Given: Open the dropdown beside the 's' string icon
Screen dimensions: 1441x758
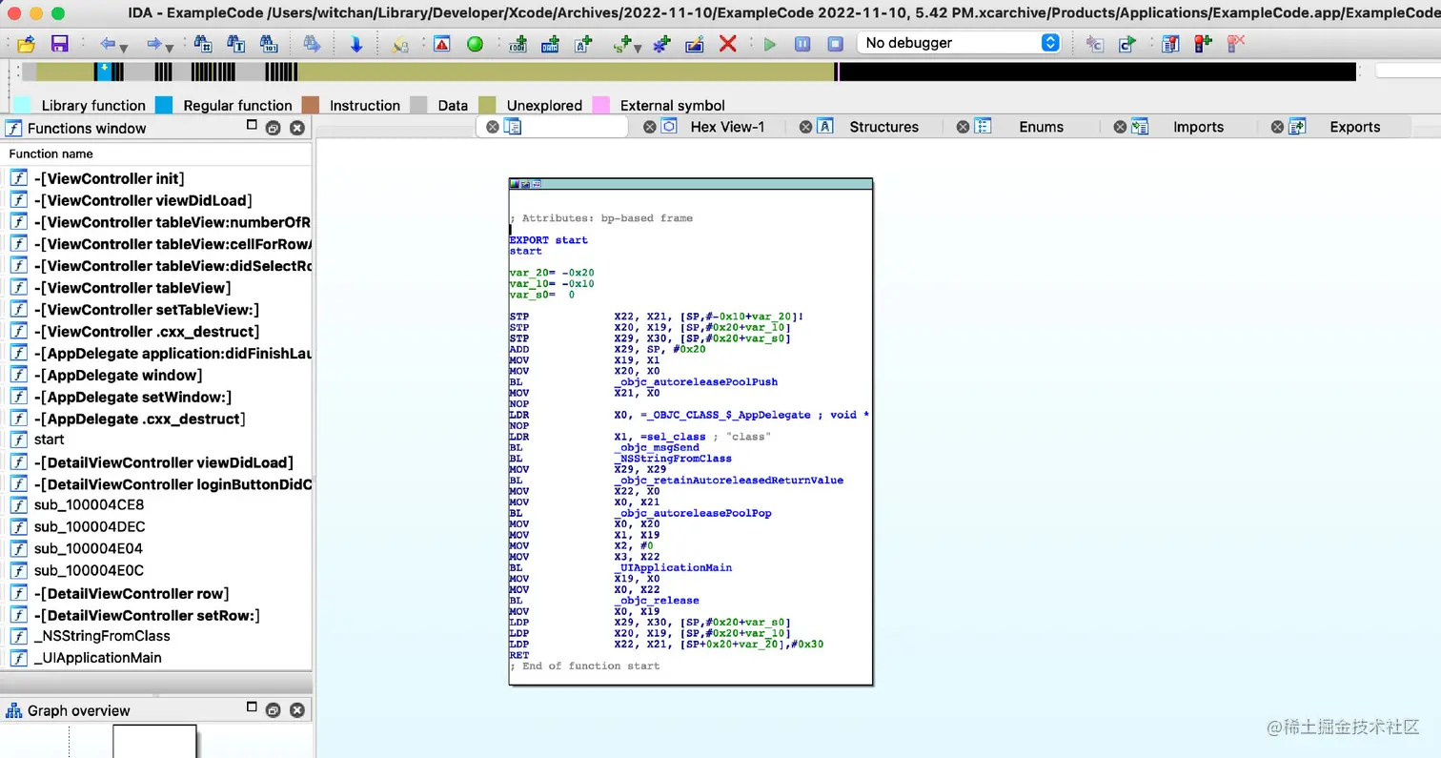Looking at the screenshot, I should click(637, 49).
